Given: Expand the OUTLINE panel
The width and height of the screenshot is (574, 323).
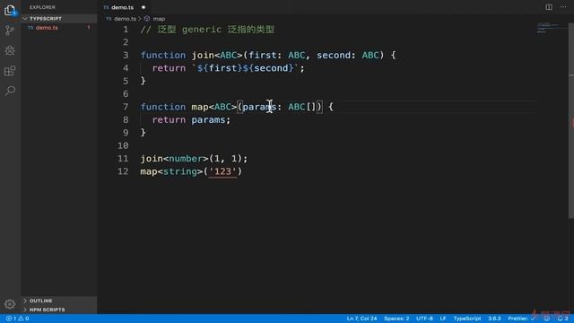Looking at the screenshot, I should (x=59, y=301).
